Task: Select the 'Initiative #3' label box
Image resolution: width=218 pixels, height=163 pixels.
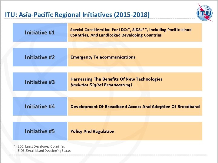Action: coord(40,81)
